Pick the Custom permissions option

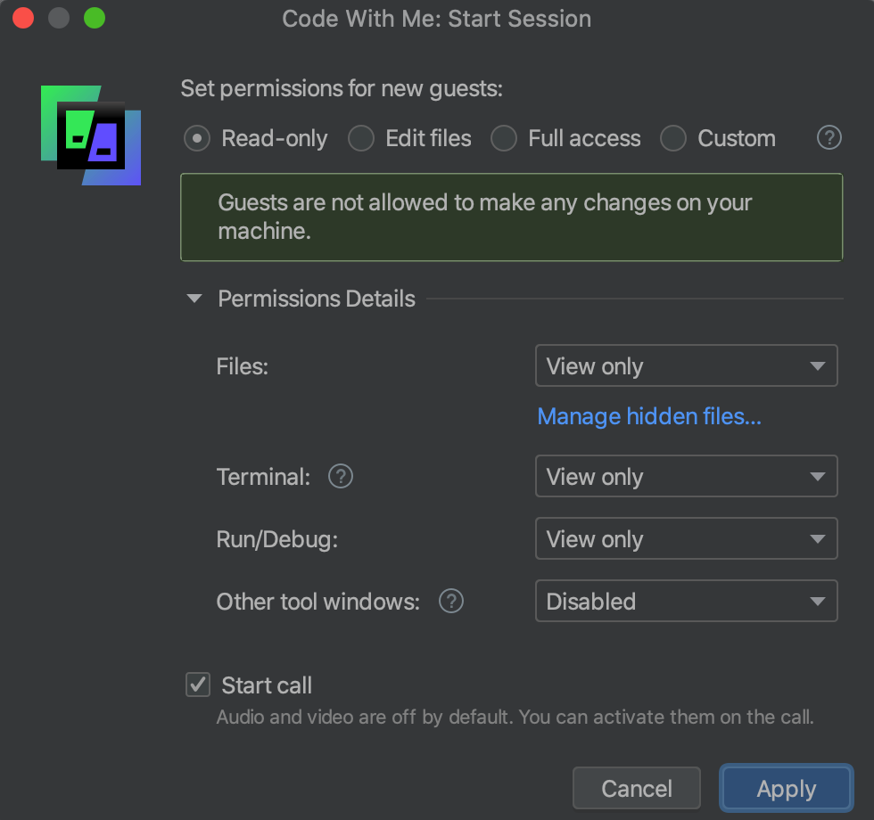pyautogui.click(x=673, y=139)
